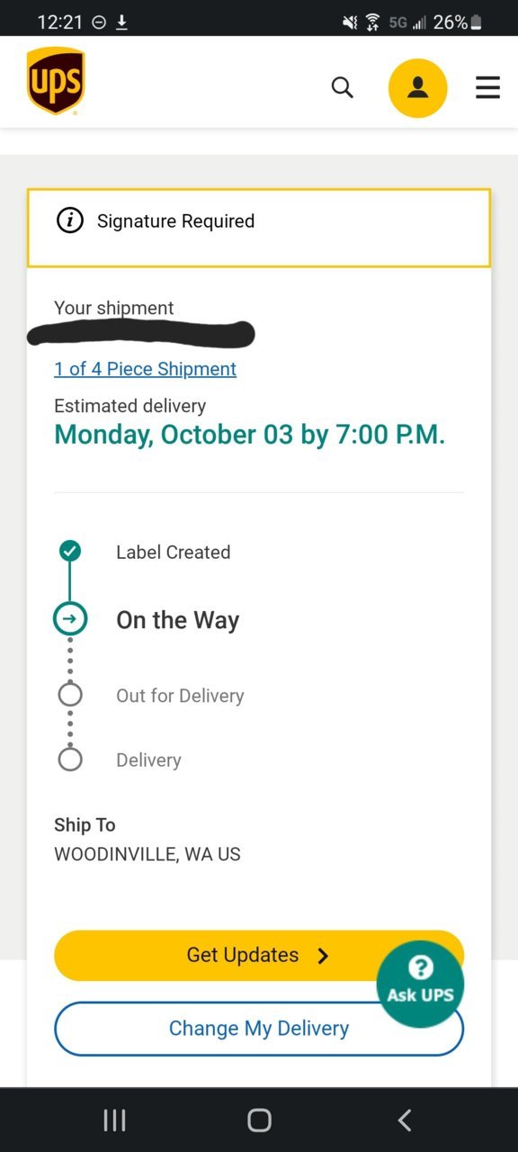Open the yellow user profile icon
Viewport: 518px width, 1152px height.
coord(417,88)
